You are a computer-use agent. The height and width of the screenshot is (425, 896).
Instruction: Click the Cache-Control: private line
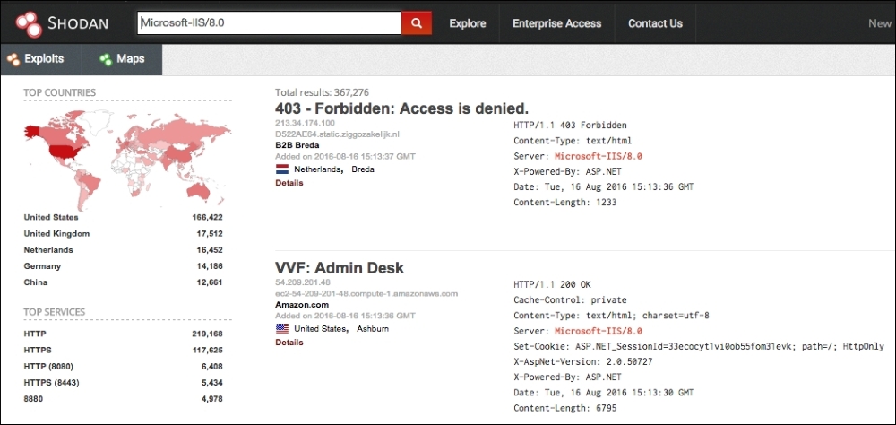pos(570,300)
